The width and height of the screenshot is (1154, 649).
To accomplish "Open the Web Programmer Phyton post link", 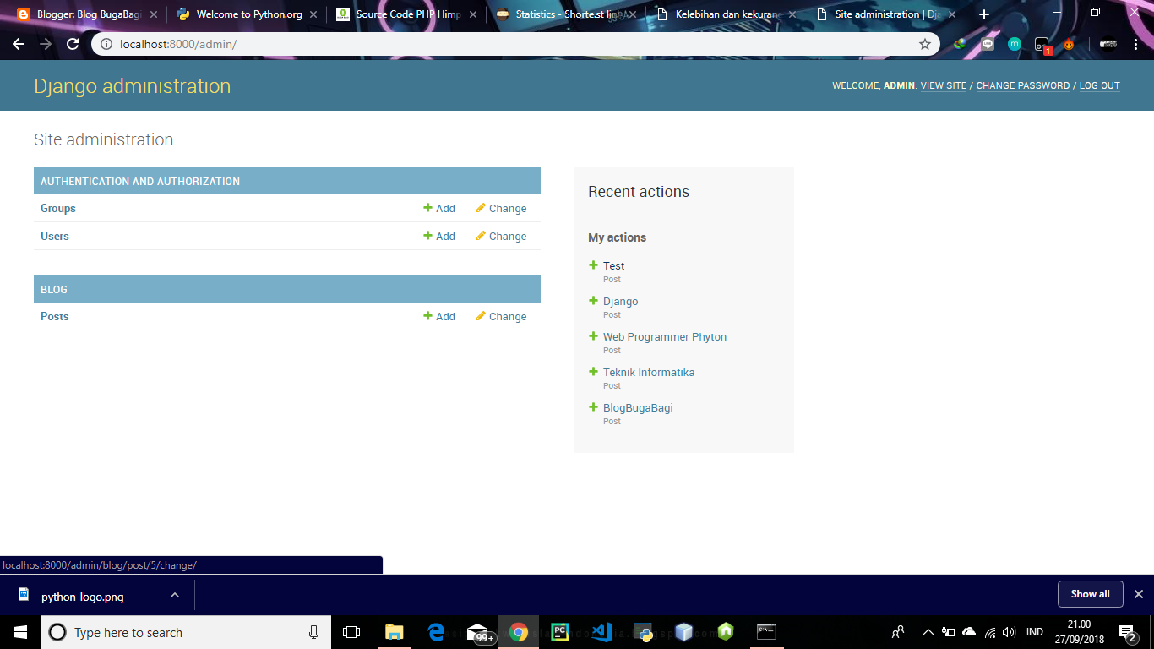I will point(664,336).
